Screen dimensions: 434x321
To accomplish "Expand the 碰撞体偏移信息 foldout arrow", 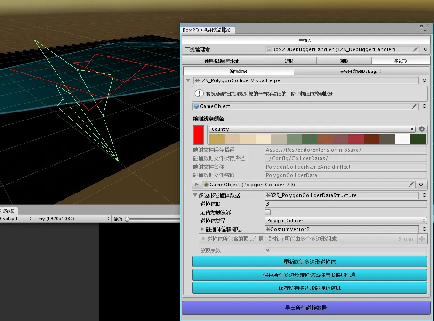I will point(202,229).
